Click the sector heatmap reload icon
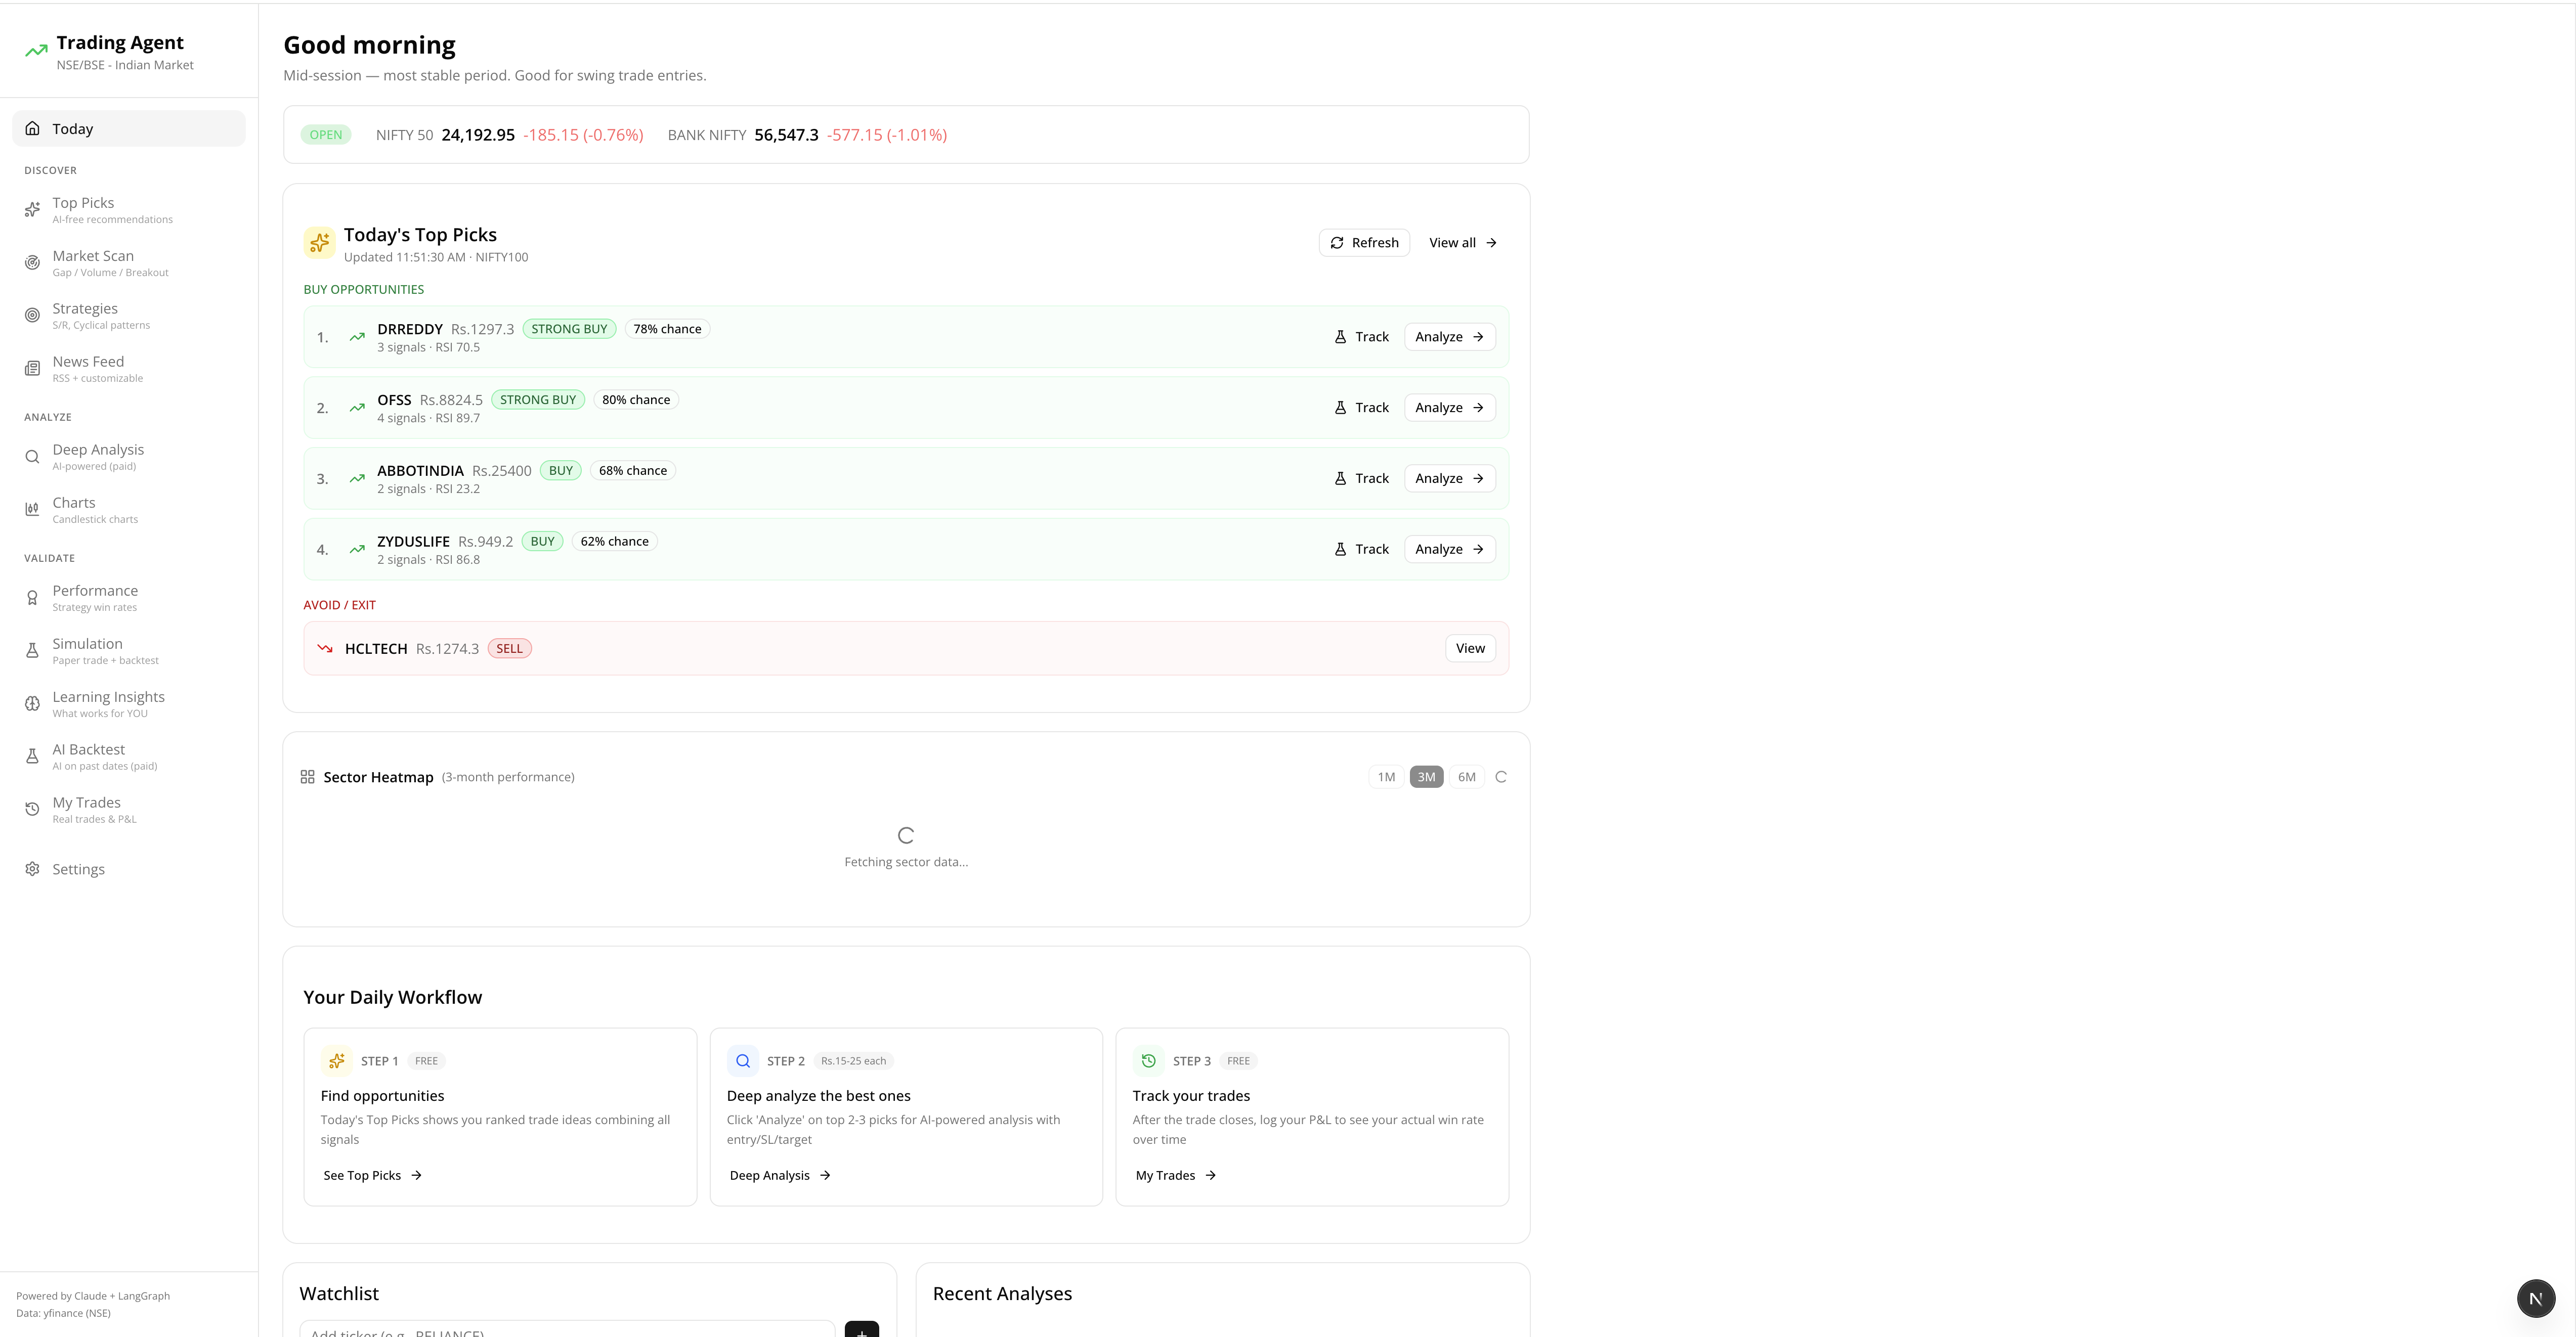 [x=1500, y=777]
